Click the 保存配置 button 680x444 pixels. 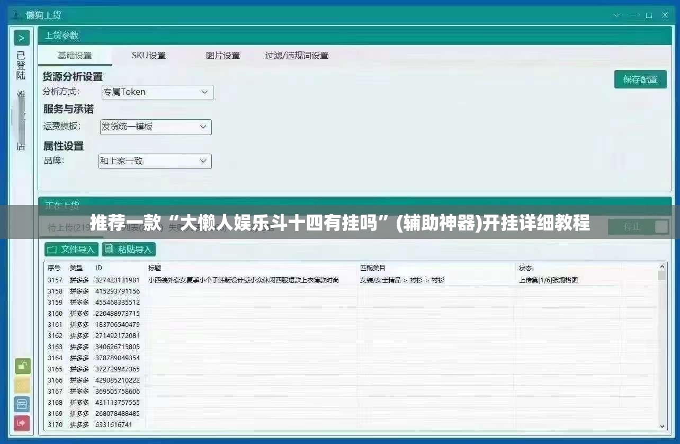(640, 79)
